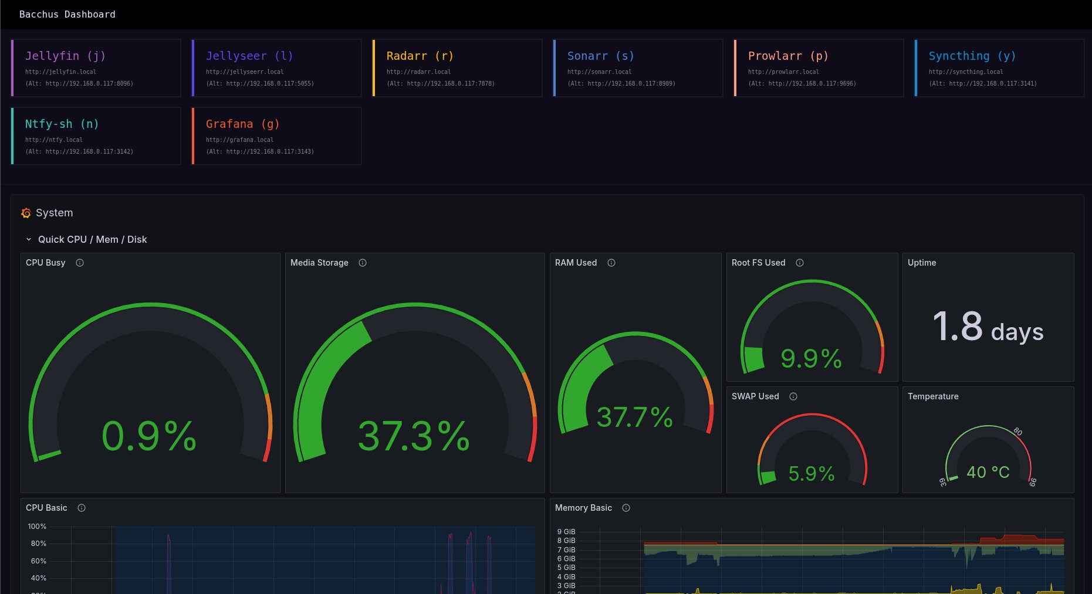Click the 5.9% SWAP gauge value

pos(812,473)
